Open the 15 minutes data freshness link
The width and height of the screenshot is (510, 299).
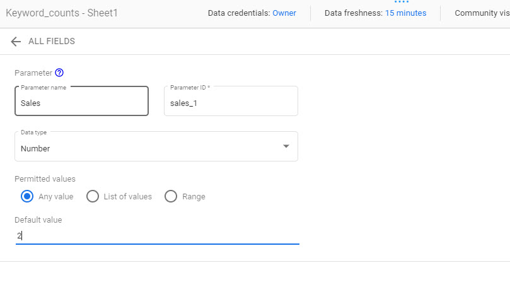click(405, 13)
